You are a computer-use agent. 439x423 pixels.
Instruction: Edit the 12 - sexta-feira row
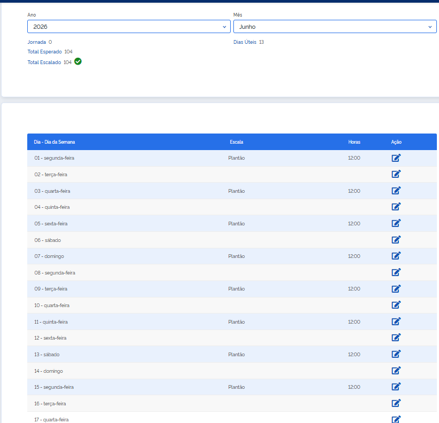[x=396, y=338]
